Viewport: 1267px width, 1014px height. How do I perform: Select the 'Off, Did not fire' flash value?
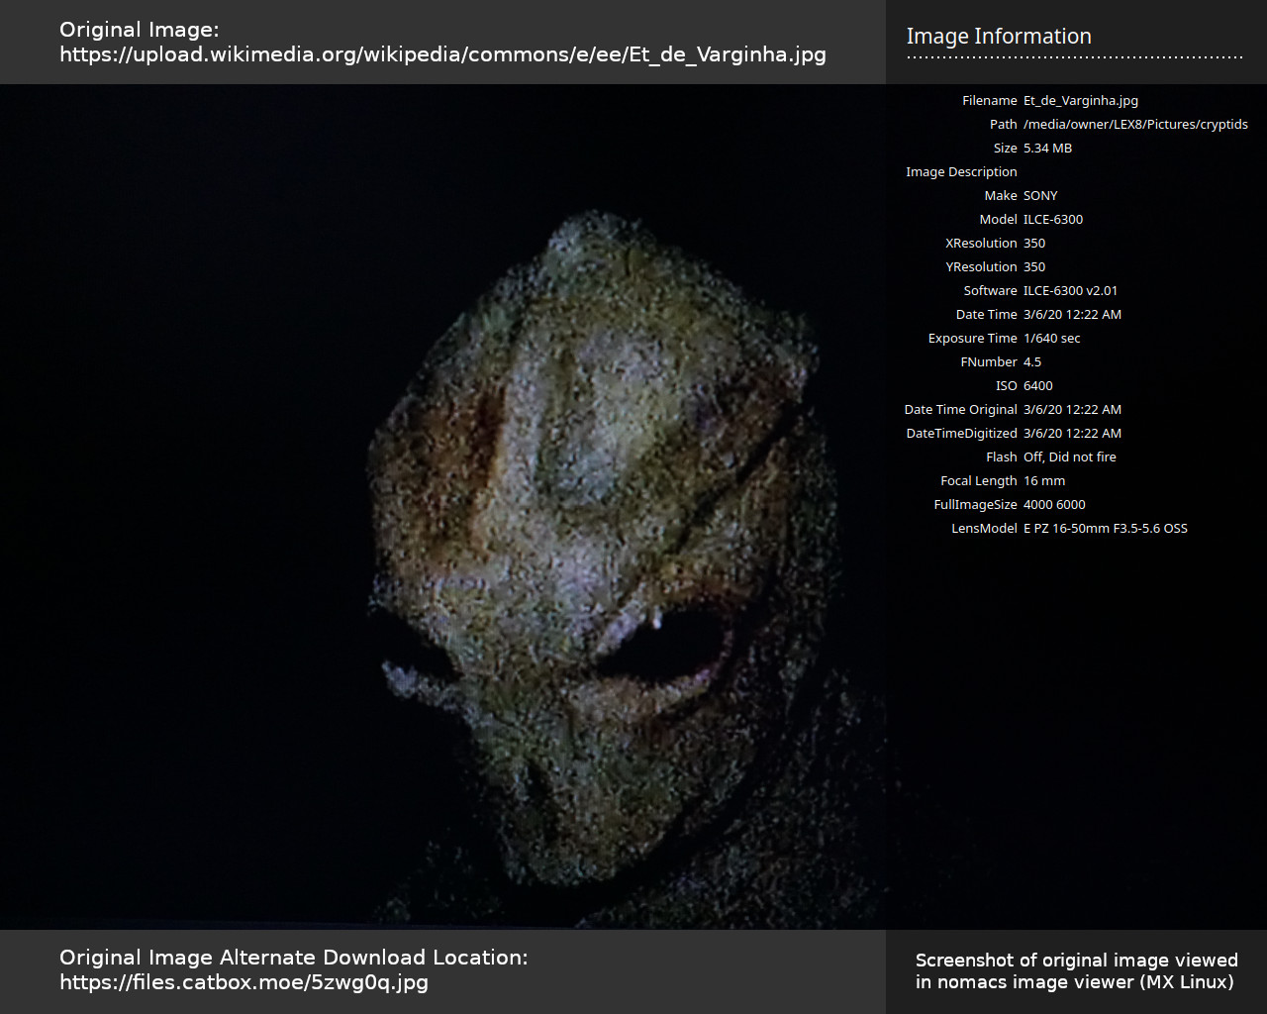point(1070,457)
